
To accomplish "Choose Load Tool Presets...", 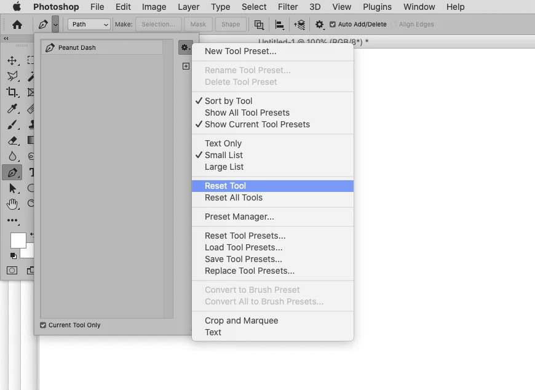I will (x=272, y=247).
